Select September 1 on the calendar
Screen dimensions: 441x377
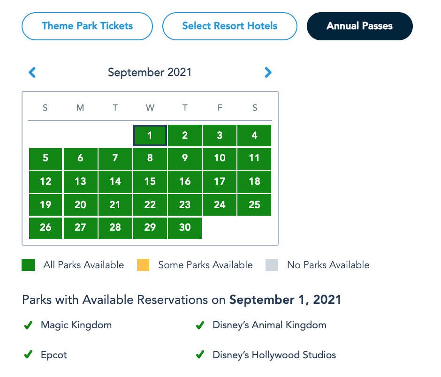[x=150, y=136]
